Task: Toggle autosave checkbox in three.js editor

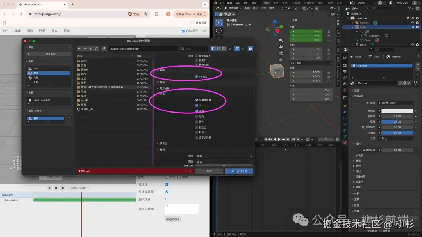Action: coord(183,31)
